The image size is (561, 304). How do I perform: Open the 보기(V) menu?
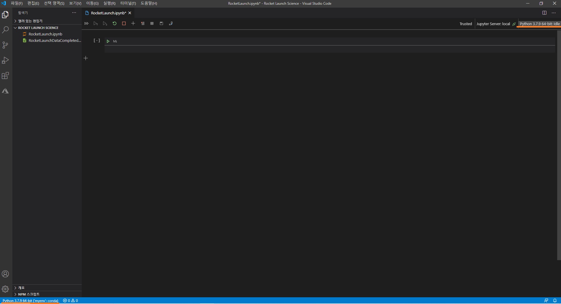coord(75,3)
